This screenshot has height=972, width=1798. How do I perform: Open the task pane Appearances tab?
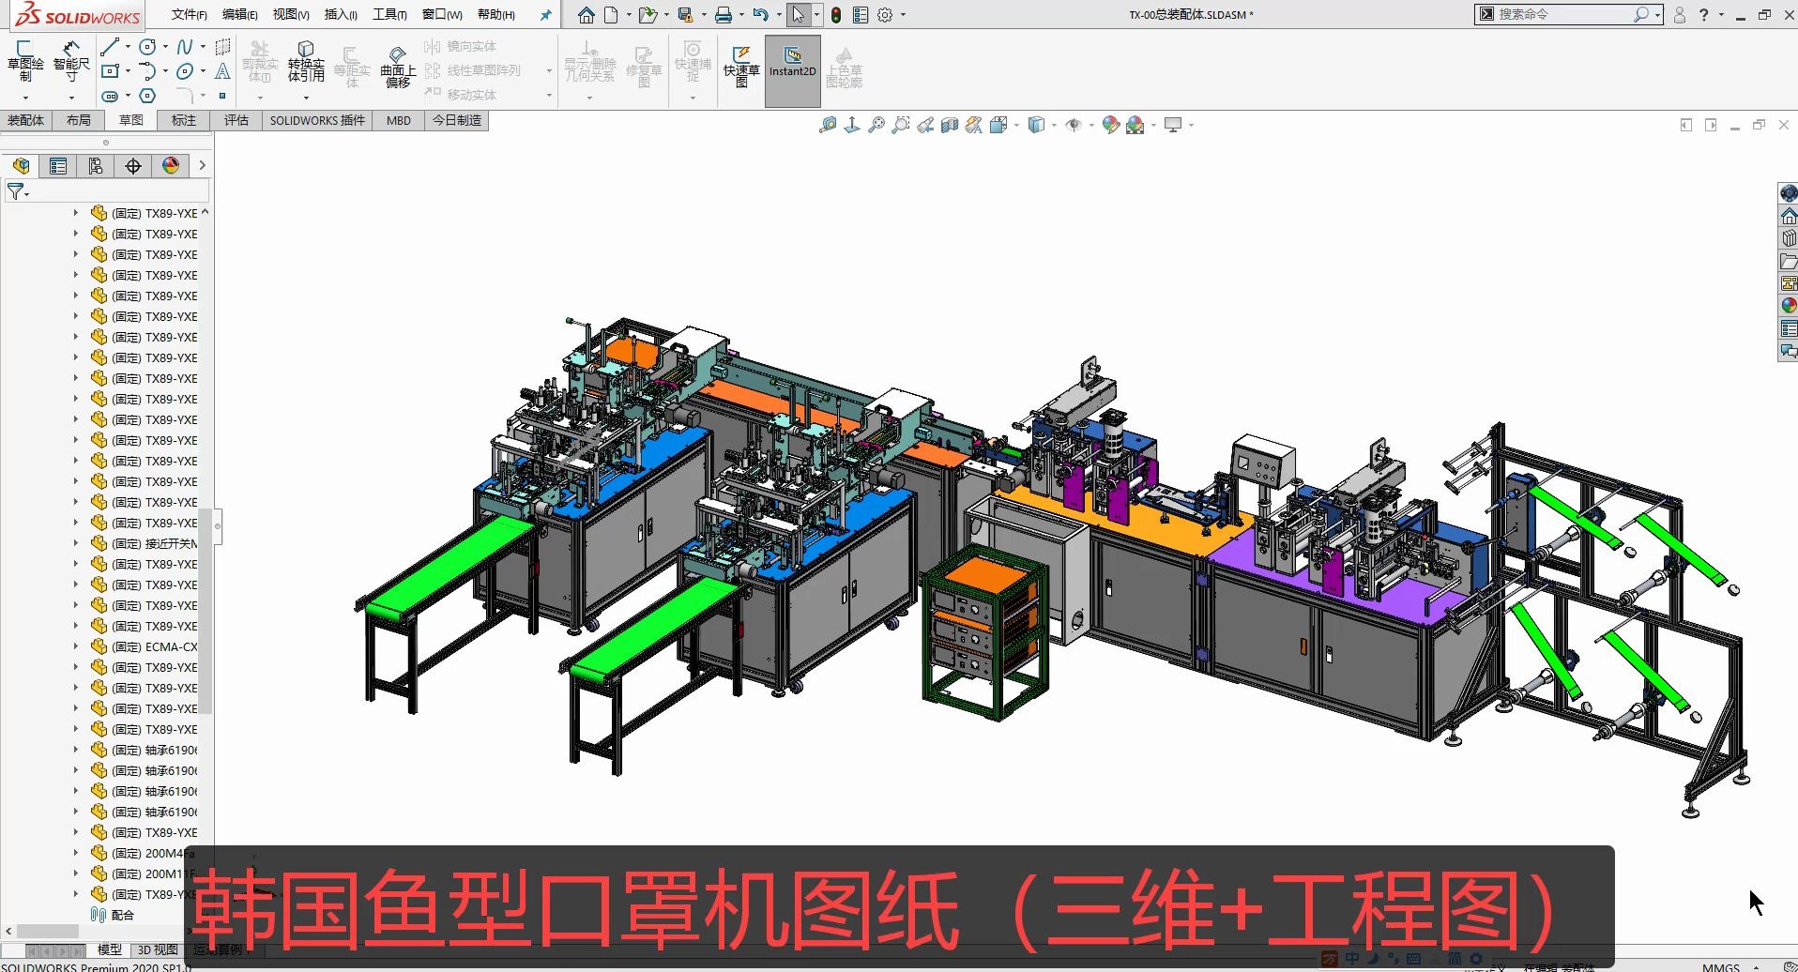point(1789,306)
